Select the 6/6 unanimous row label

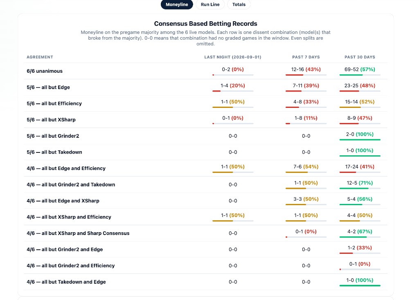tap(45, 71)
